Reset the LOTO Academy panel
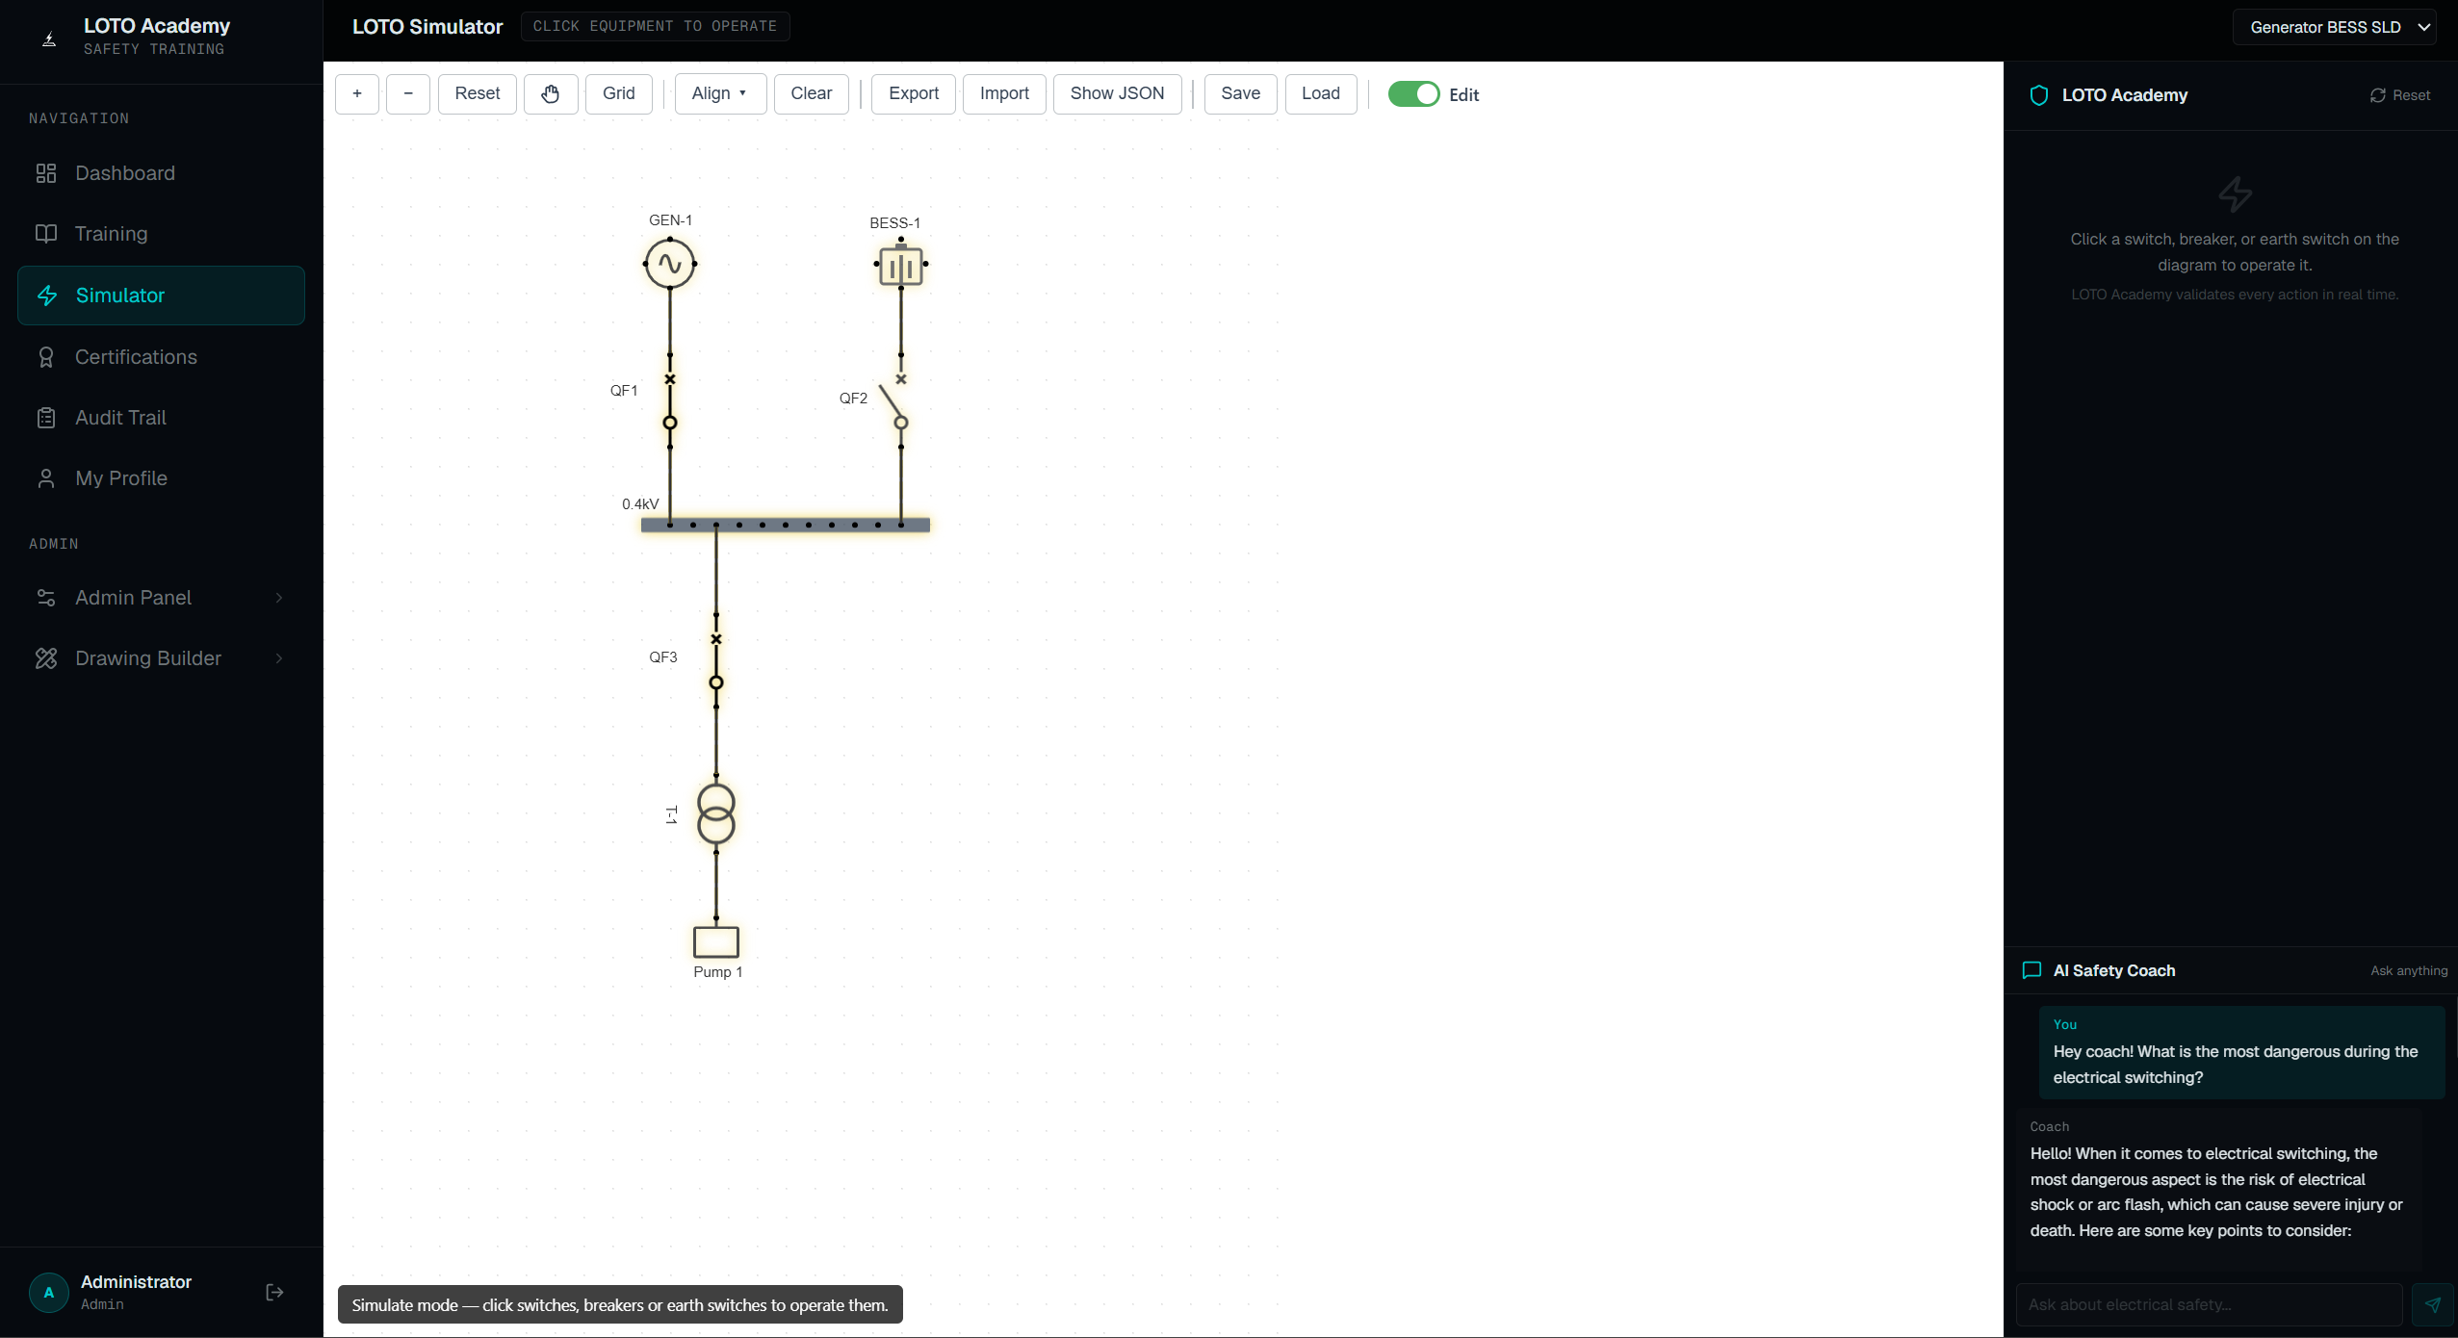Image resolution: width=2458 pixels, height=1338 pixels. pyautogui.click(x=2400, y=95)
